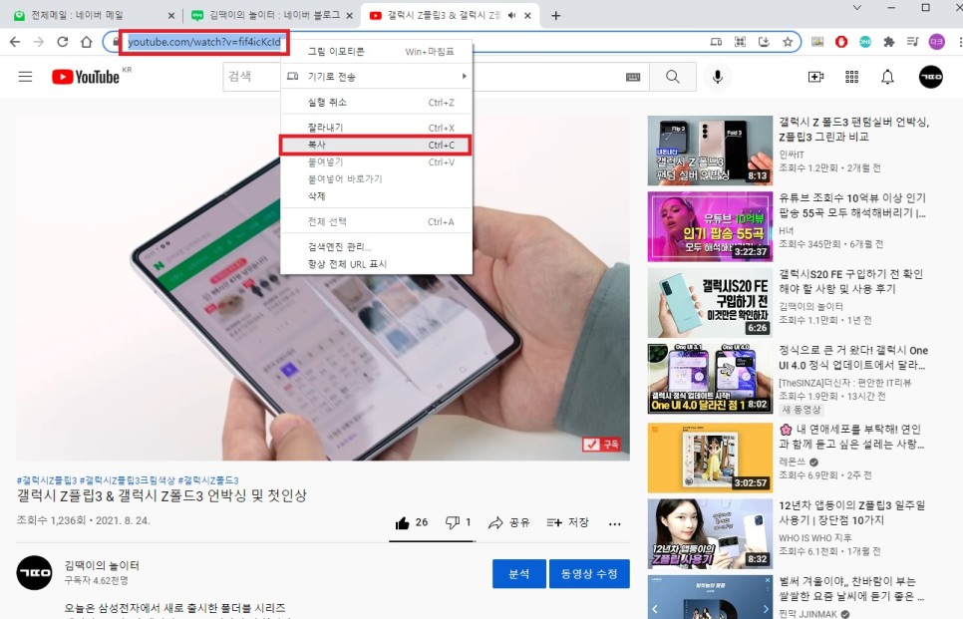This screenshot has width=963, height=619.
Task: Open a new browser tab
Action: 556,16
